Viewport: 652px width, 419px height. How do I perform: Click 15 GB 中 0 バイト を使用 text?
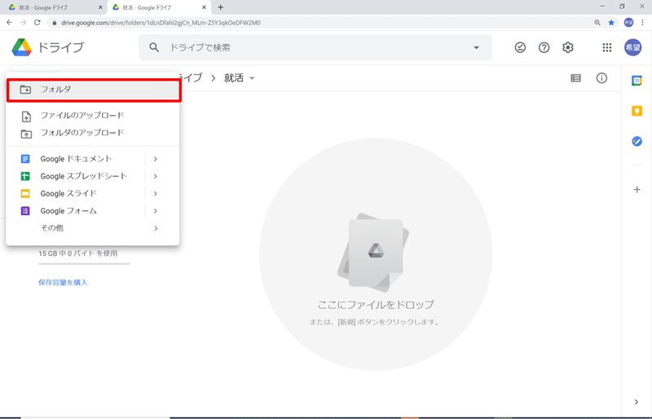[77, 254]
